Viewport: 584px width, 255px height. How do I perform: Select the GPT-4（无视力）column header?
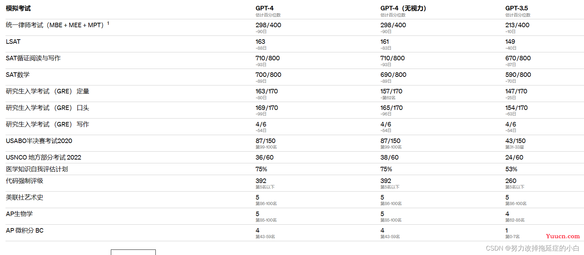[x=403, y=8]
